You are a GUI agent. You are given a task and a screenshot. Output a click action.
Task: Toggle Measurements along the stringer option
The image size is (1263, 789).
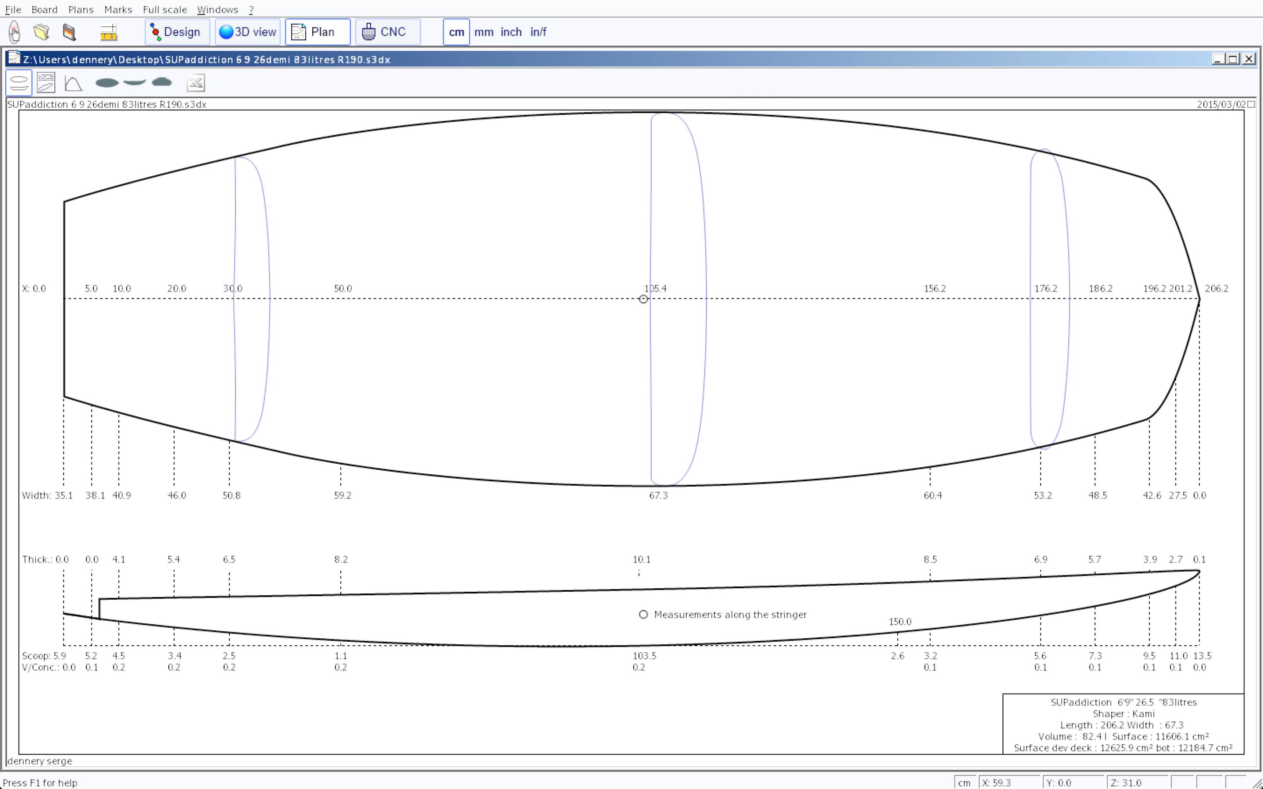pos(643,615)
